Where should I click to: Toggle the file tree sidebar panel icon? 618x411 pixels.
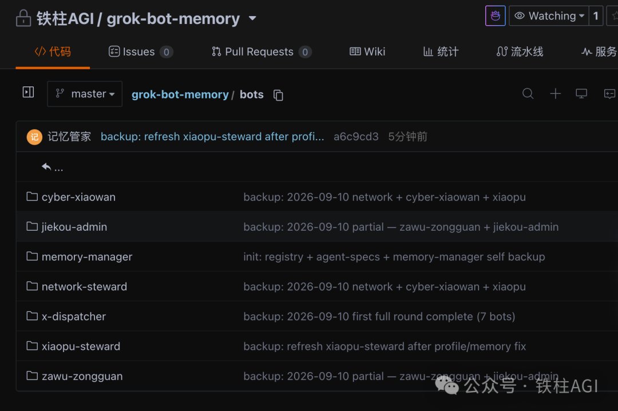pyautogui.click(x=28, y=92)
